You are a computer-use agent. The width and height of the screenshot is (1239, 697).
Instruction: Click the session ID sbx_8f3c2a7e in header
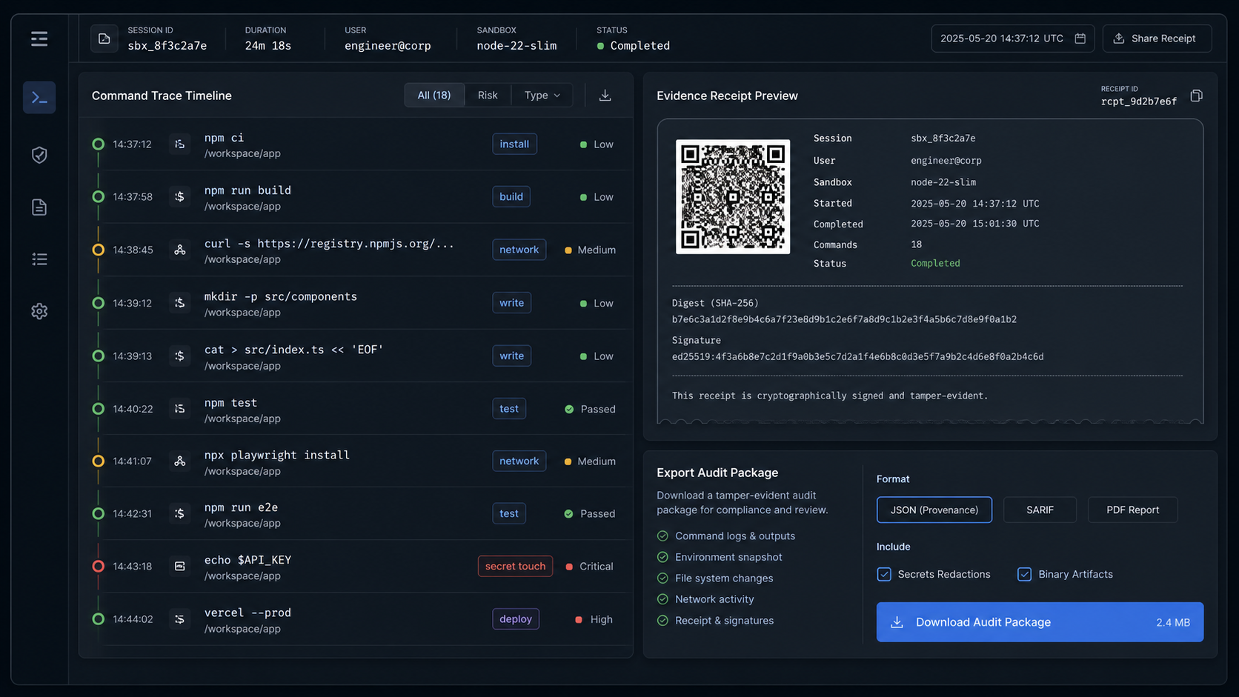(167, 45)
